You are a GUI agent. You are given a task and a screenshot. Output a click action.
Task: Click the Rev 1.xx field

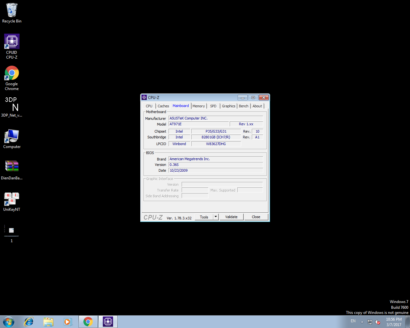(x=246, y=124)
